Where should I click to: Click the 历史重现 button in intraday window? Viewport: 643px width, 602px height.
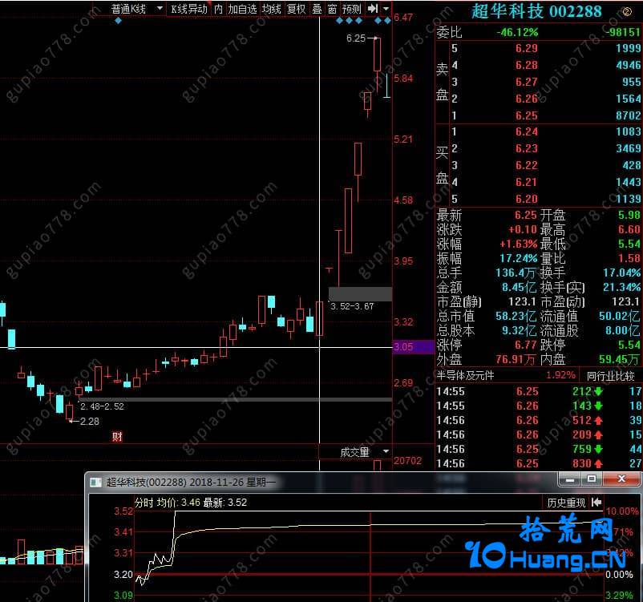tap(566, 503)
